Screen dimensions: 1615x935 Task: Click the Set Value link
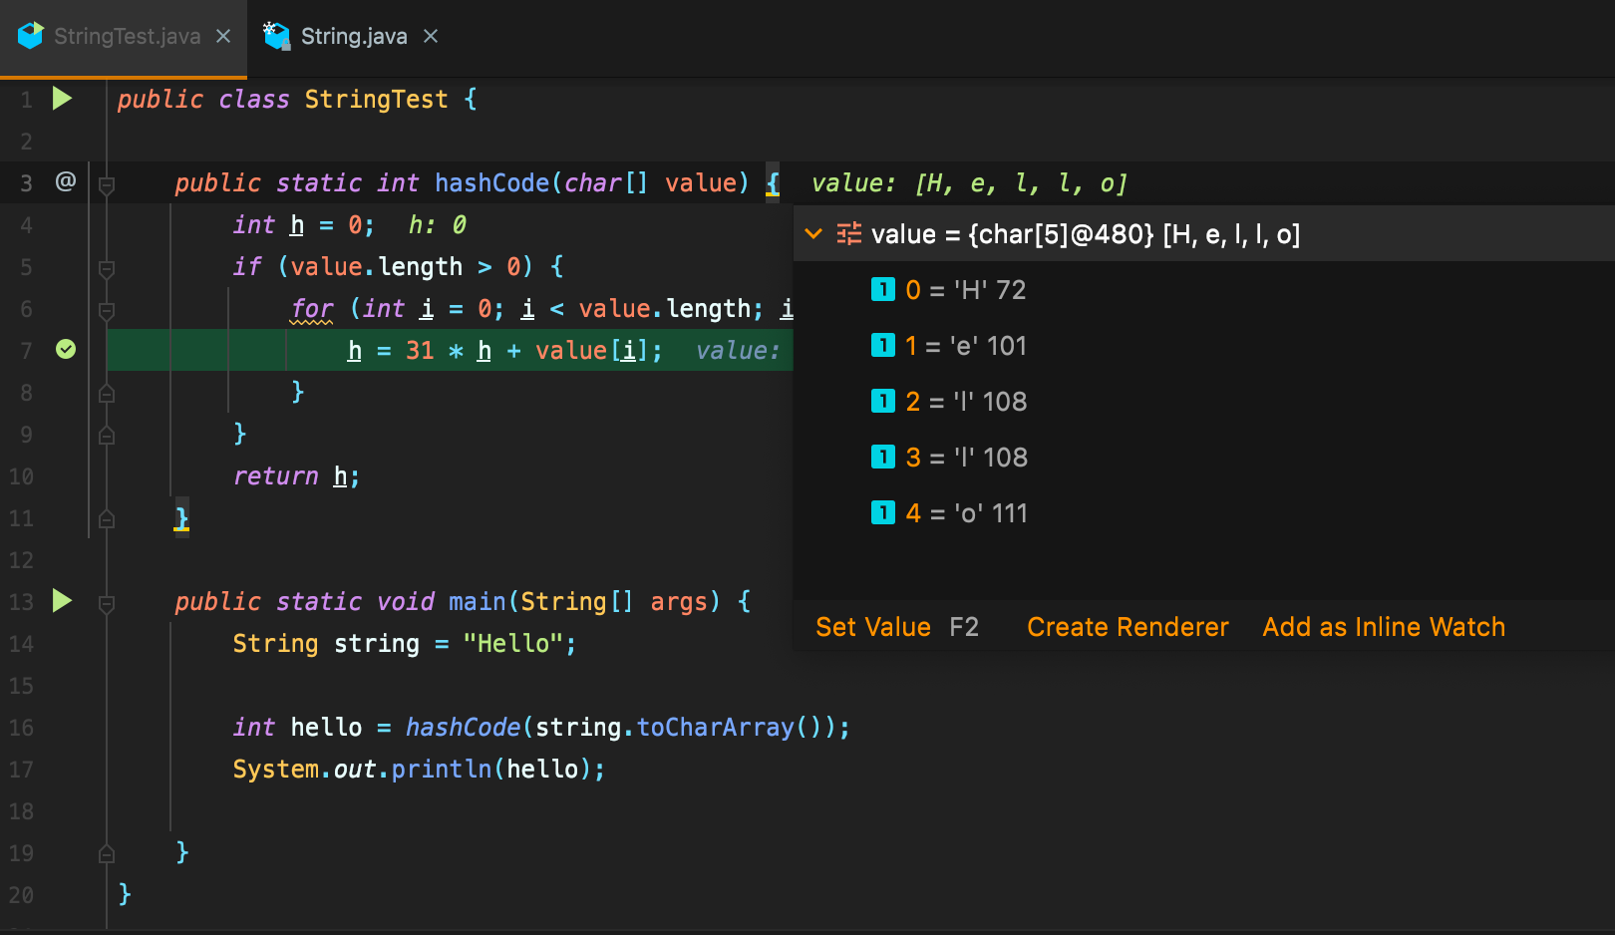[x=872, y=627]
